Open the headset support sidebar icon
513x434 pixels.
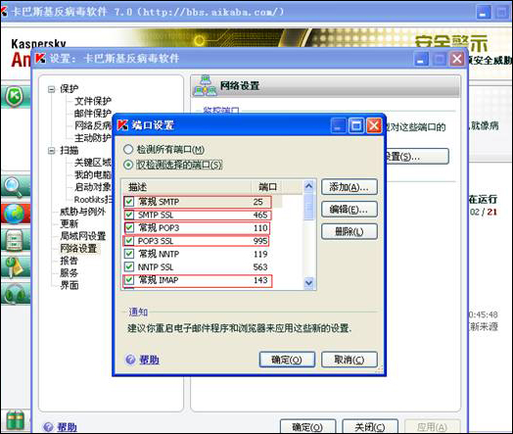coord(15,293)
